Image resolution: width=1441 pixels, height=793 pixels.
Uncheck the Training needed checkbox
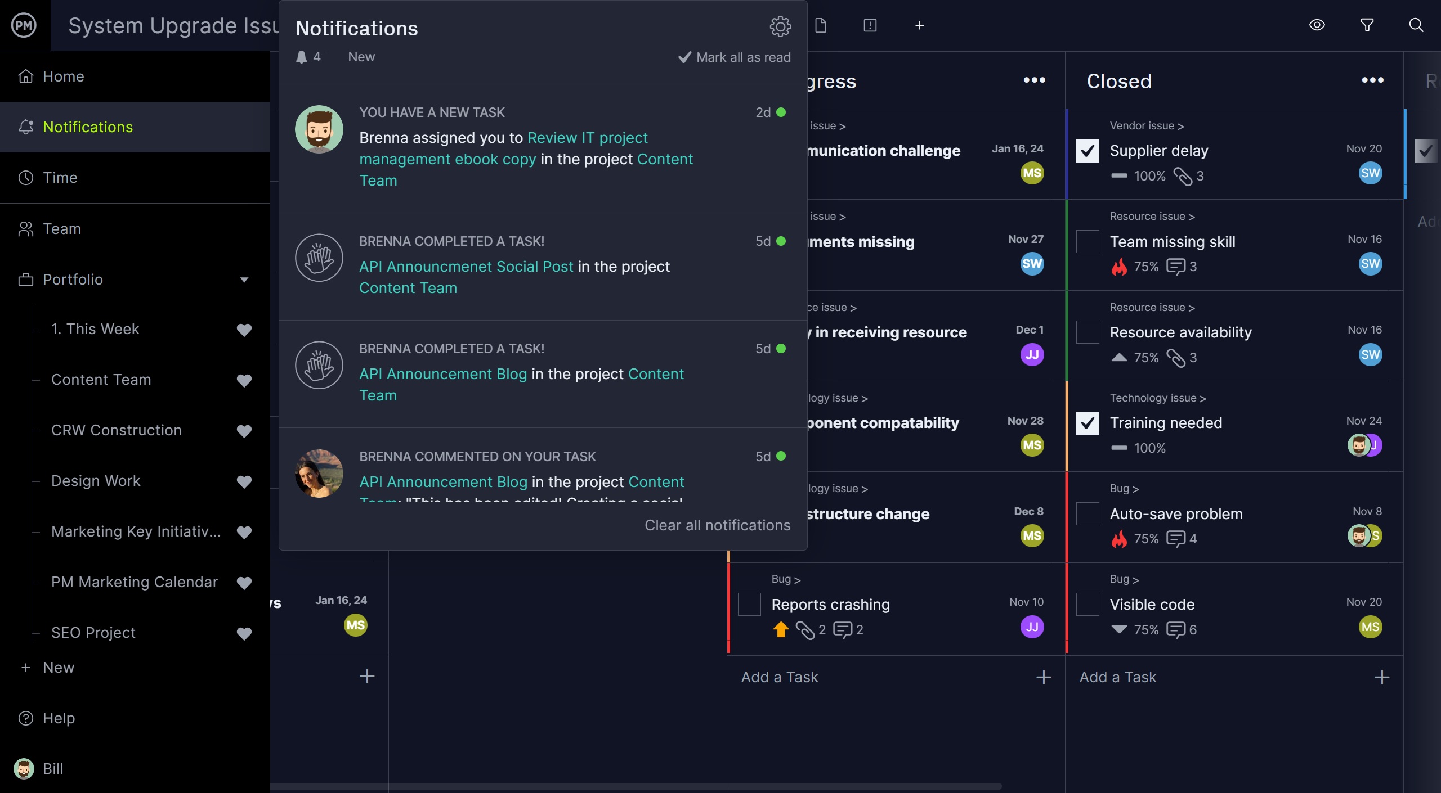coord(1088,423)
